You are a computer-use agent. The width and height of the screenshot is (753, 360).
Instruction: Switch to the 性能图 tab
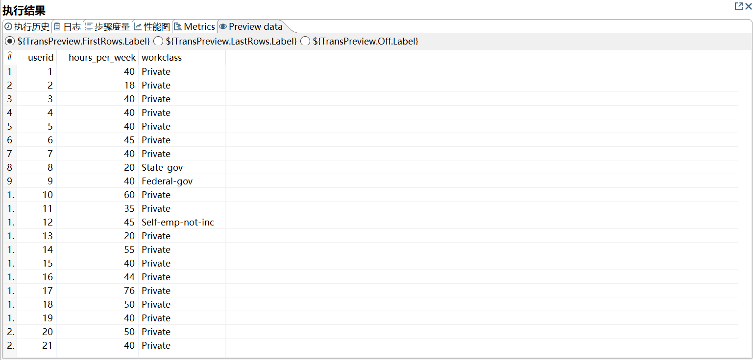[152, 26]
